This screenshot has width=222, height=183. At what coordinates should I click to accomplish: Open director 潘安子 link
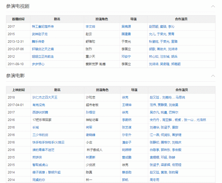(x=127, y=142)
